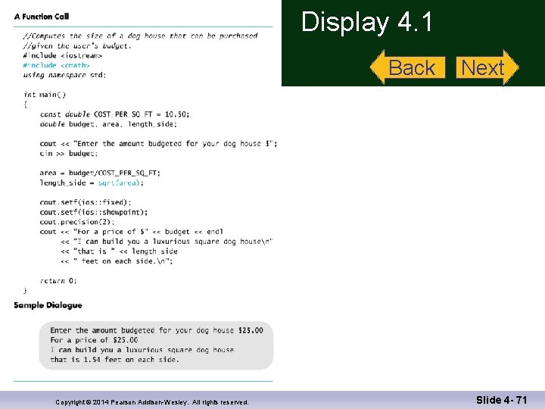
Task: Click the 'Enter the amount budgeted' cout line
Action: pos(158,144)
